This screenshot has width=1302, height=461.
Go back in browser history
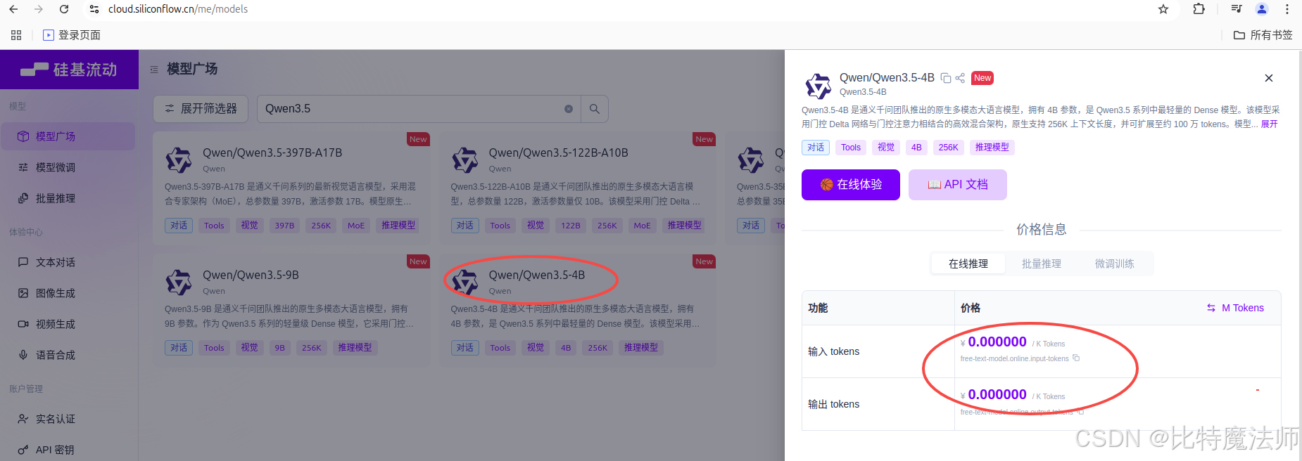coord(13,9)
